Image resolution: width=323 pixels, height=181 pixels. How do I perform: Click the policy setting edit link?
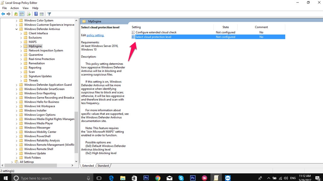click(95, 35)
